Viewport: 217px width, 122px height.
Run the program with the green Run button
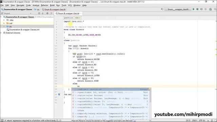[194, 9]
